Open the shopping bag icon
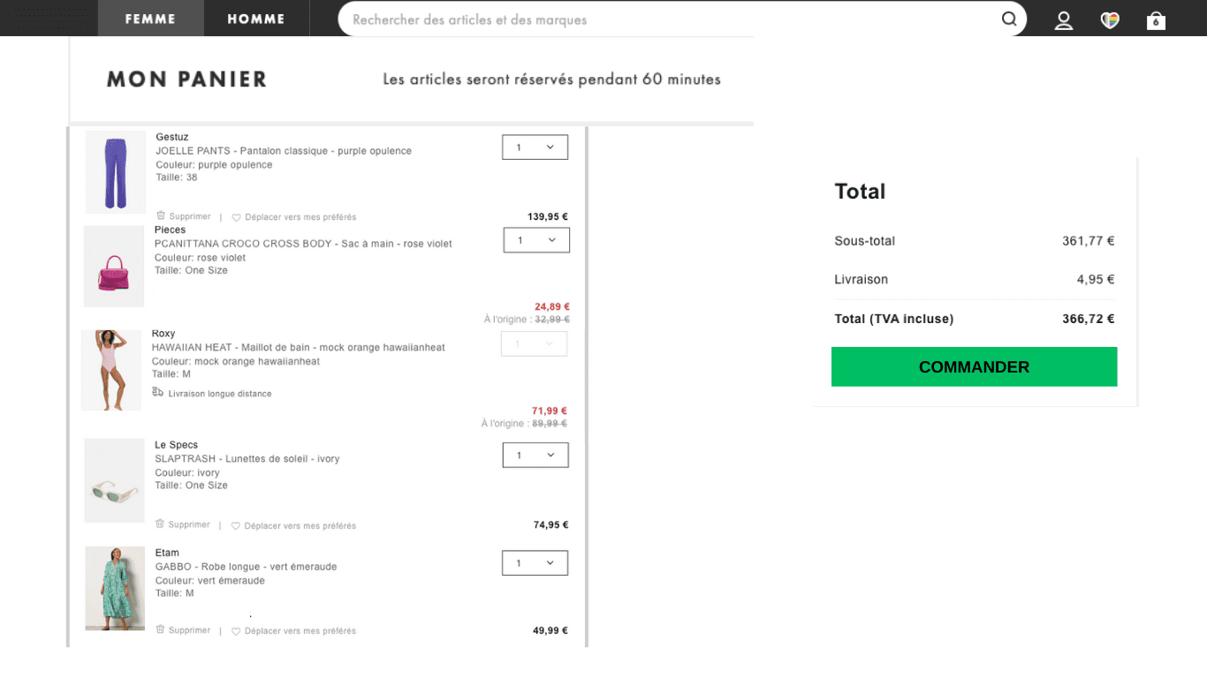The image size is (1207, 678). [1156, 20]
